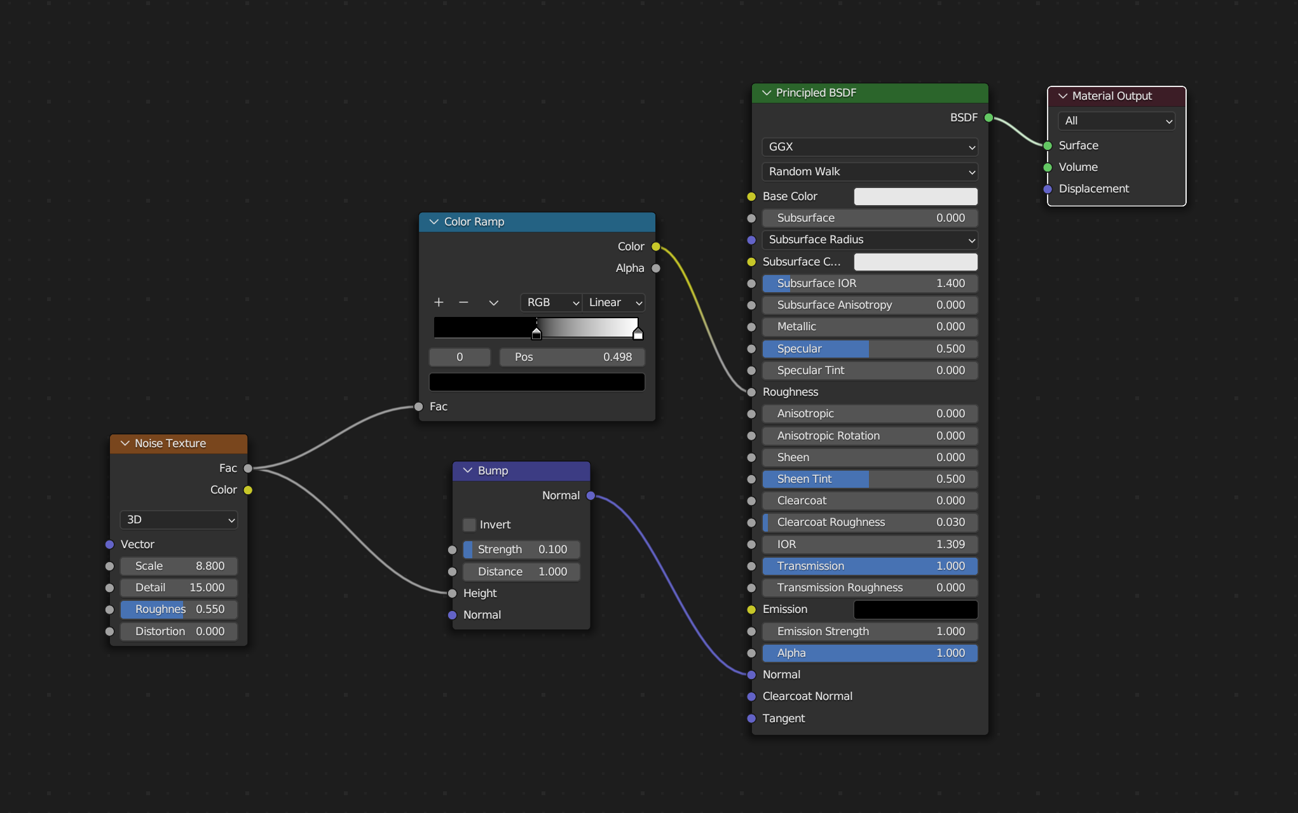
Task: Click the Color Ramp Pos field
Action: 572,358
